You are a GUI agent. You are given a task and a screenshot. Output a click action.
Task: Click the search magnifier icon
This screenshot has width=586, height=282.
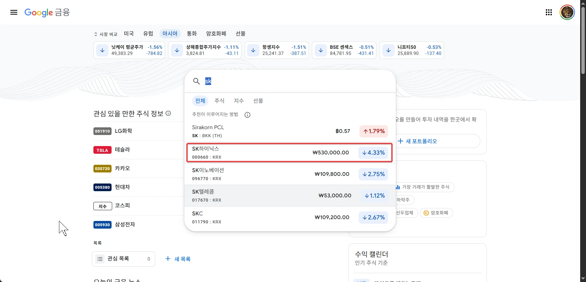(196, 81)
